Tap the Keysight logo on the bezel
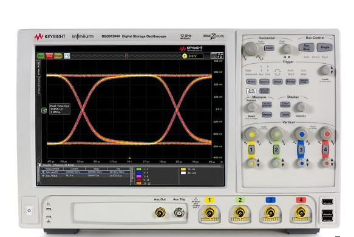The image size is (354, 237). pyautogui.click(x=50, y=36)
